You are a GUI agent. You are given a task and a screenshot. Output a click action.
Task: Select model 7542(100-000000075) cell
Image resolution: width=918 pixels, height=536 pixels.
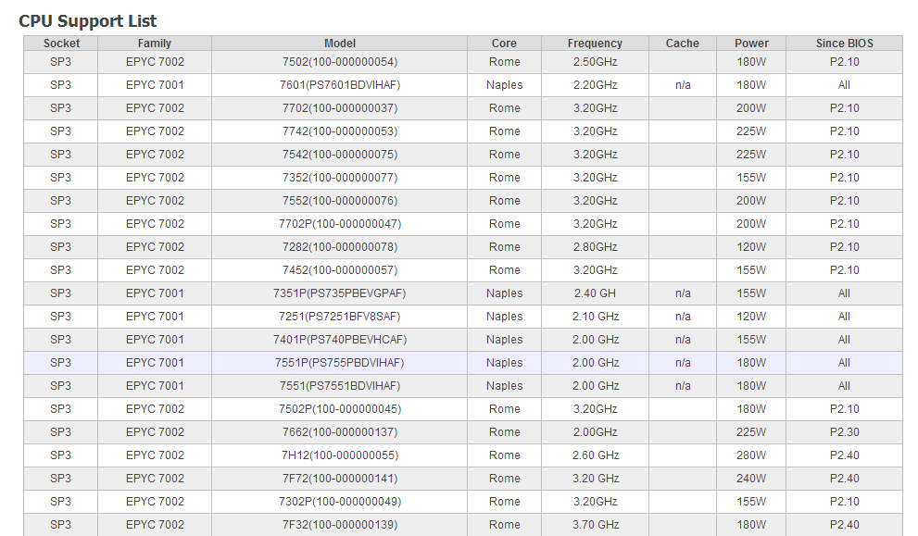tap(340, 155)
